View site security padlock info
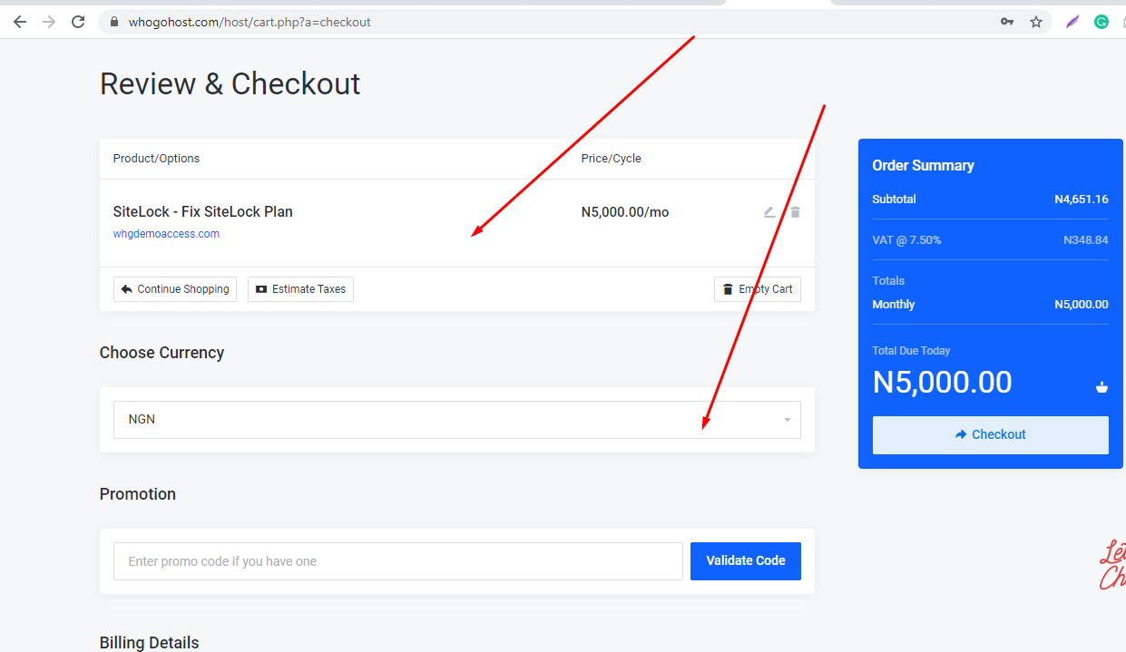This screenshot has height=652, width=1126. coord(113,22)
